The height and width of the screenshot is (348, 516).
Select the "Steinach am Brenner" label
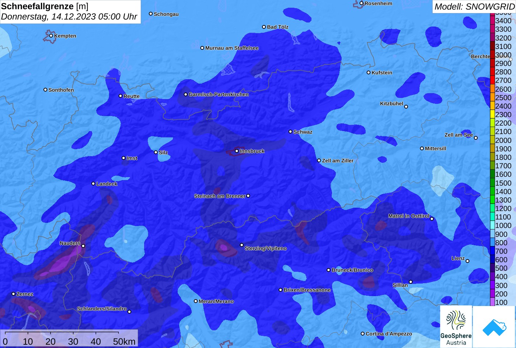pos(220,196)
